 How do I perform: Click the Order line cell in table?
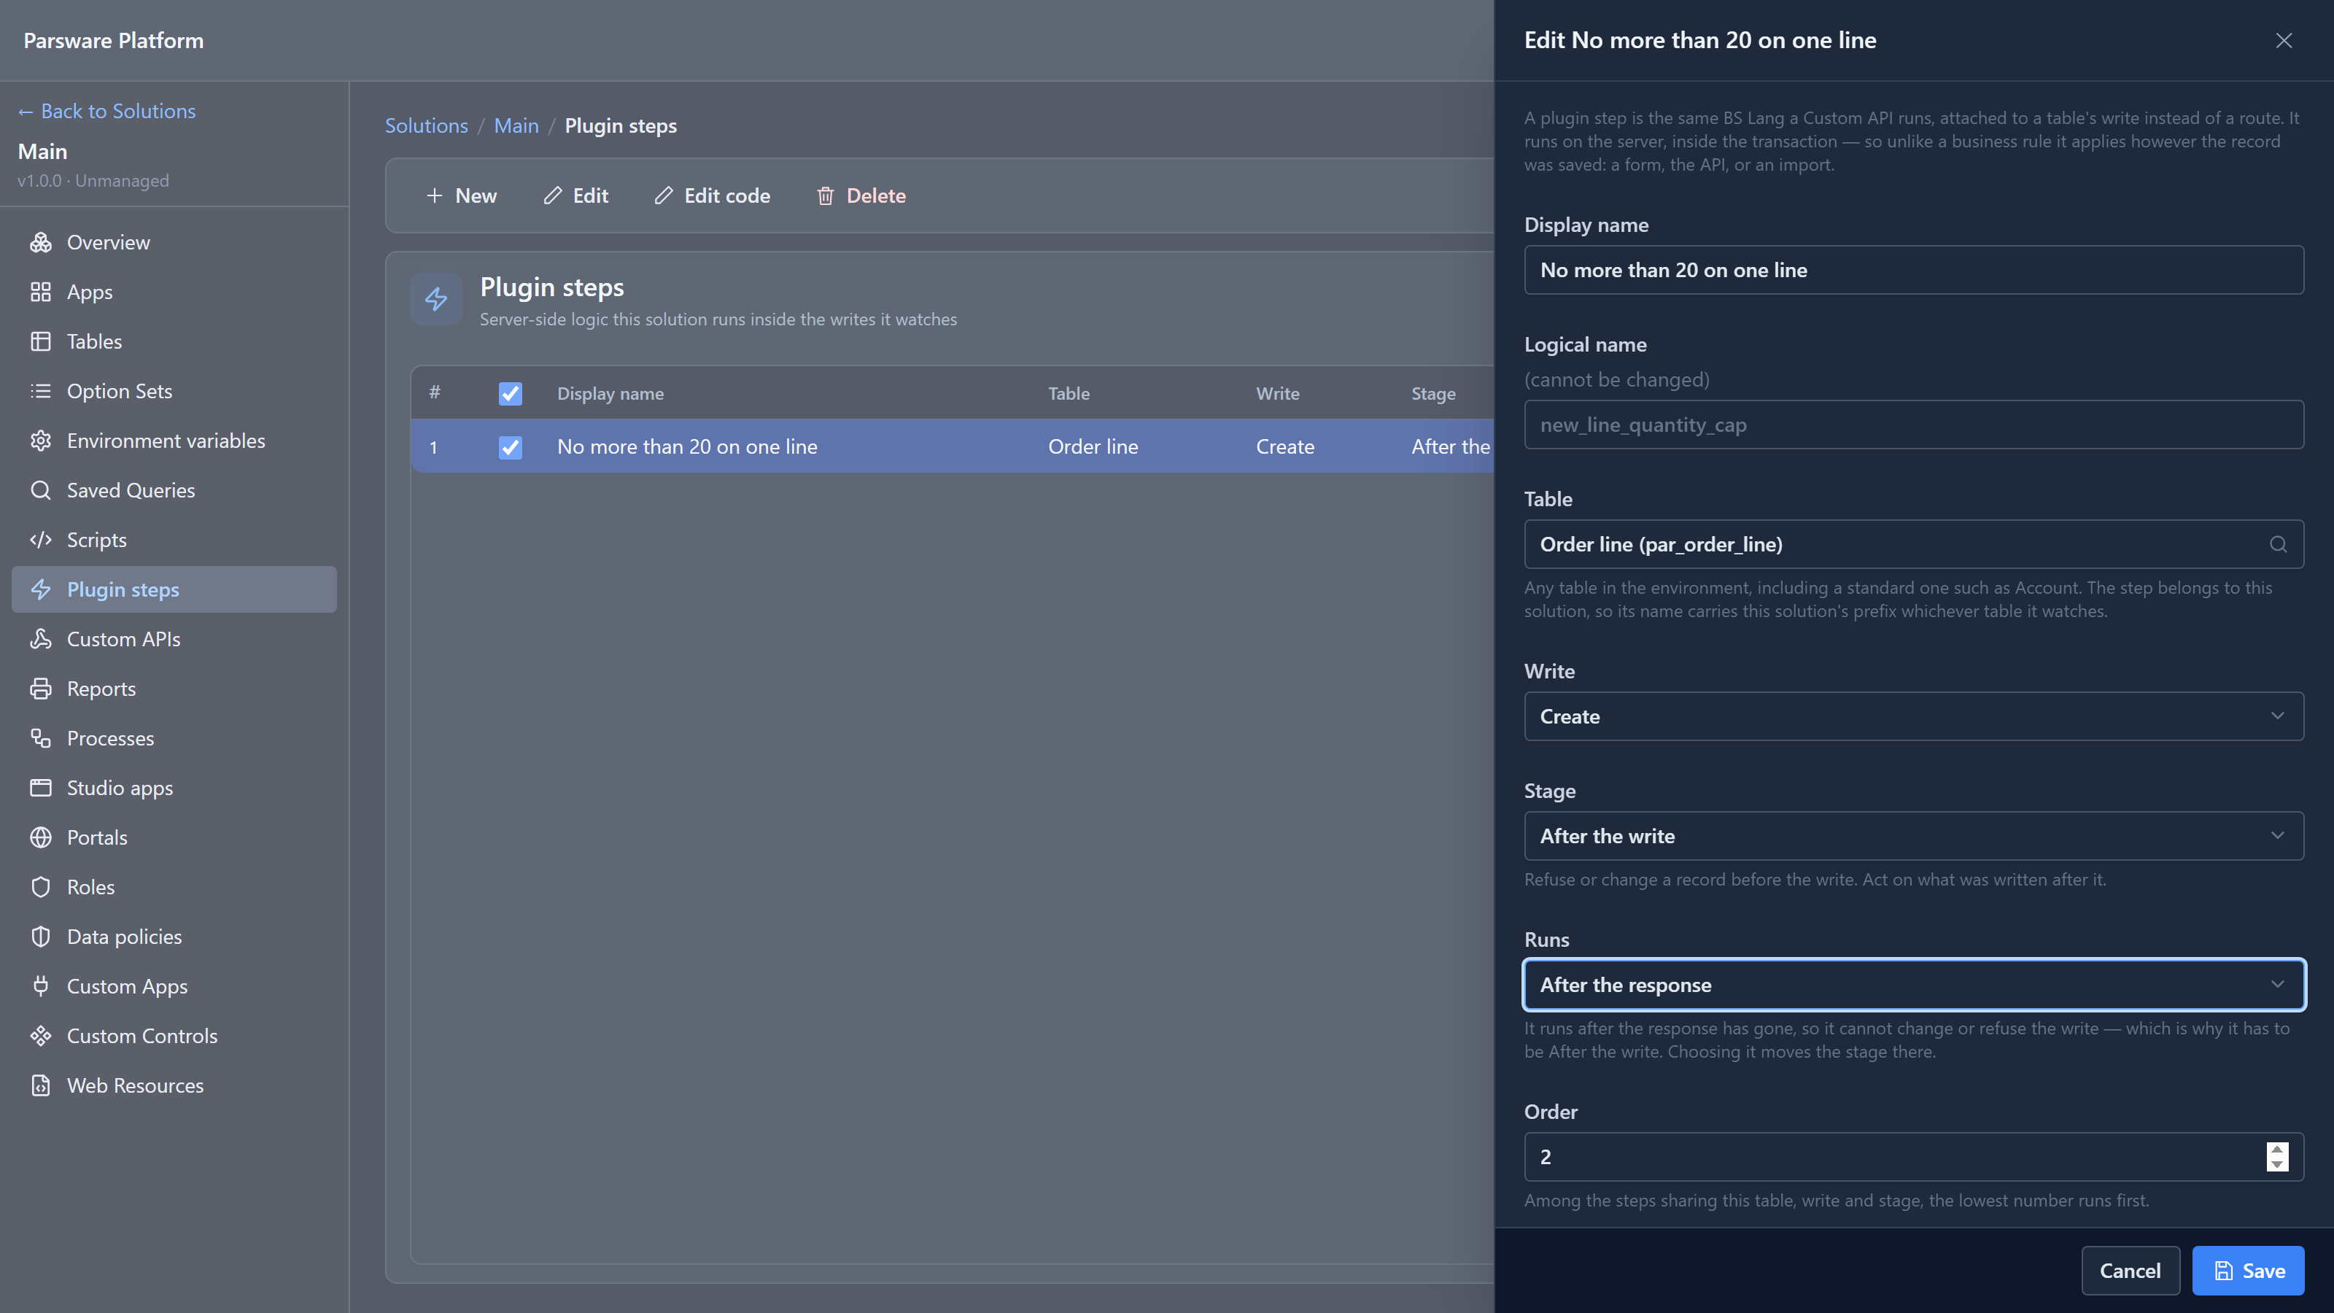pyautogui.click(x=1093, y=446)
